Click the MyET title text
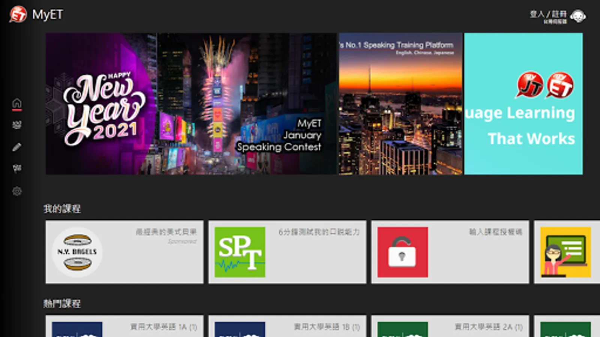The width and height of the screenshot is (600, 337). click(48, 15)
